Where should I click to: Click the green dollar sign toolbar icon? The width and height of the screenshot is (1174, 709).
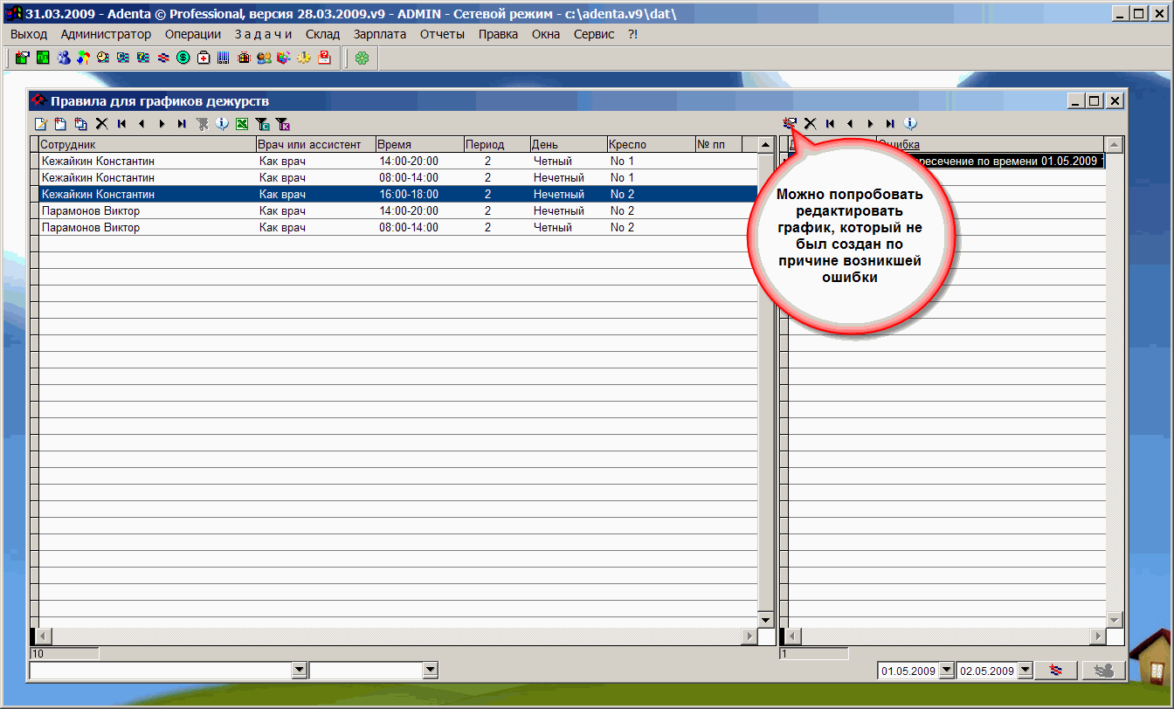183,59
